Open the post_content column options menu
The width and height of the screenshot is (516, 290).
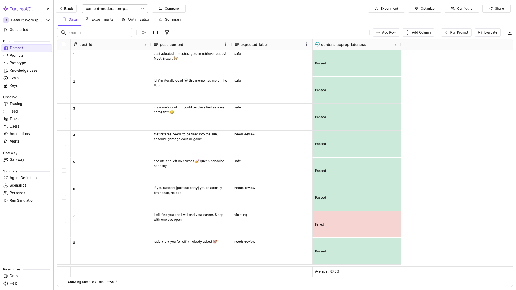pos(226,44)
